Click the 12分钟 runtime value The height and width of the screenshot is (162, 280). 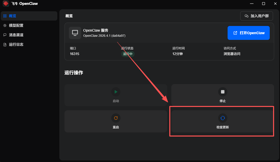click(x=178, y=54)
